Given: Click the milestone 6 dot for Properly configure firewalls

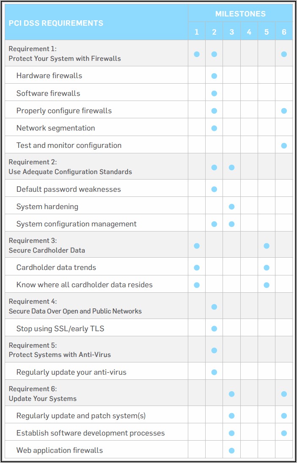Looking at the screenshot, I should [284, 111].
